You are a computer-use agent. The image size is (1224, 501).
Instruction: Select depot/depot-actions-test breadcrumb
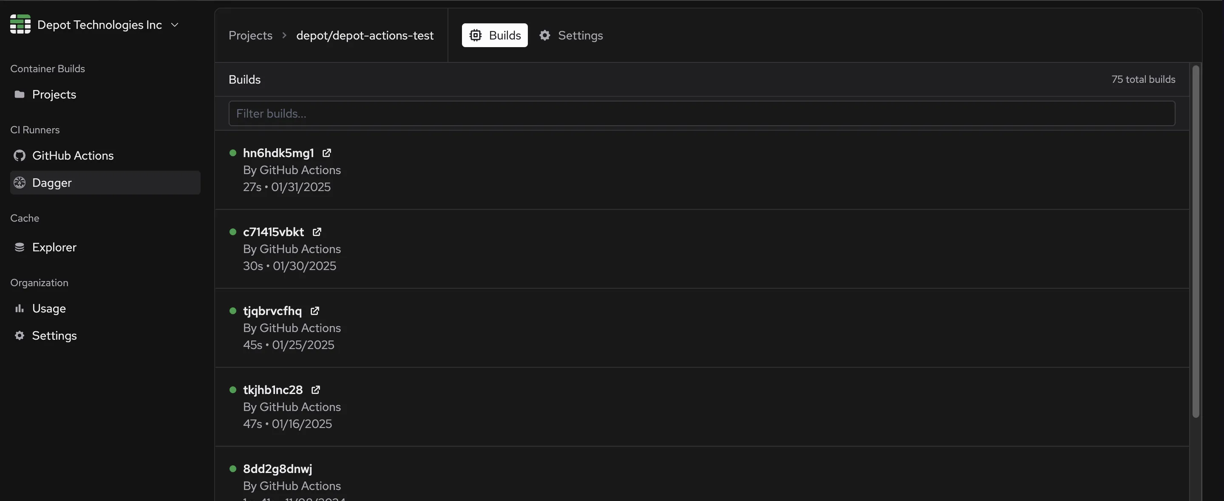pyautogui.click(x=365, y=35)
